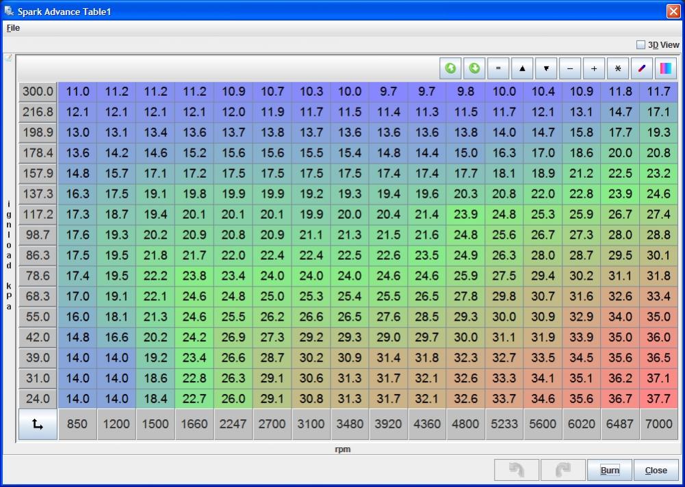
Task: Click the red-blue interpolate line icon
Action: pyautogui.click(x=641, y=68)
